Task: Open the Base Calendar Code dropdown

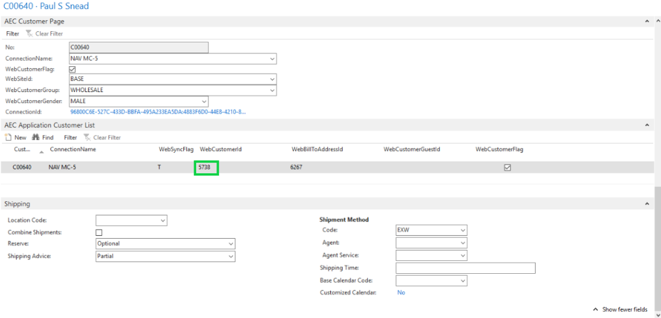Action: click(x=463, y=281)
